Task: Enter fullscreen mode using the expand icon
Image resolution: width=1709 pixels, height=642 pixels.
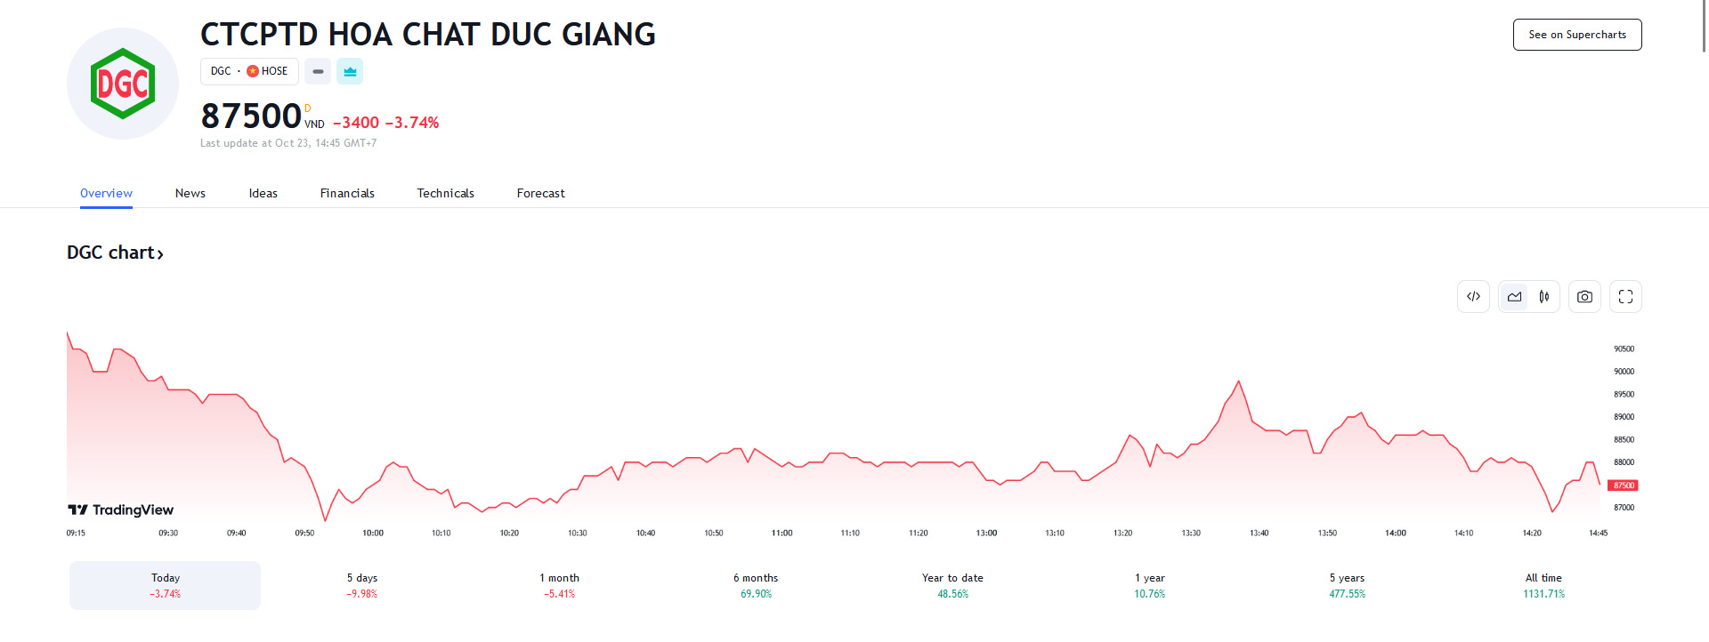Action: pyautogui.click(x=1625, y=296)
